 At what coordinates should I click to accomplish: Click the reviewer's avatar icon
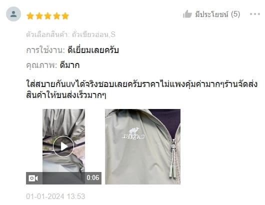pos(13,14)
